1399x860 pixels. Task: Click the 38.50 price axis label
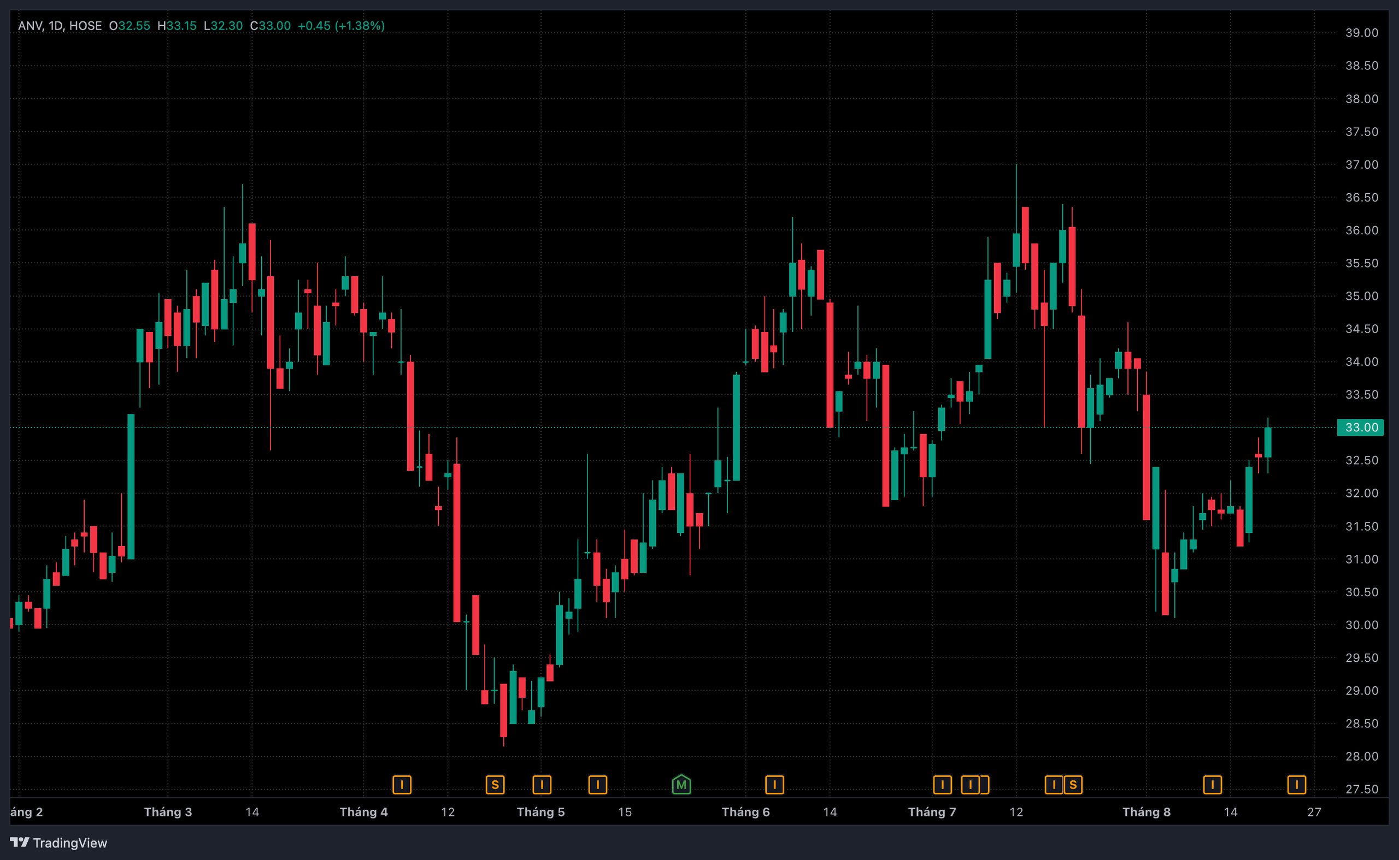click(1362, 66)
